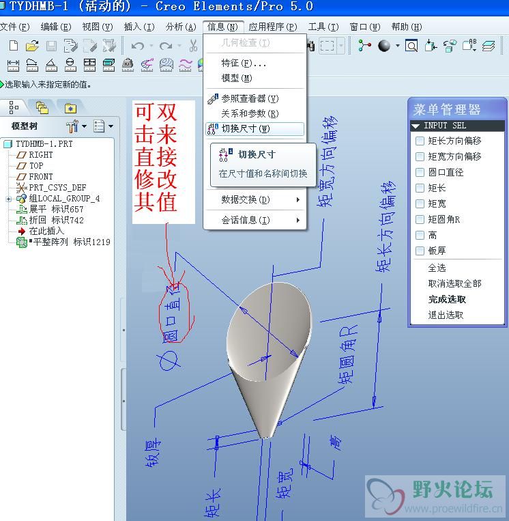
Task: Open model tree Show list dropdown
Action: 111,126
